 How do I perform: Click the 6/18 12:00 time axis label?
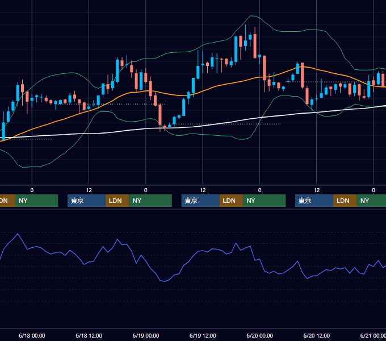pyautogui.click(x=89, y=335)
